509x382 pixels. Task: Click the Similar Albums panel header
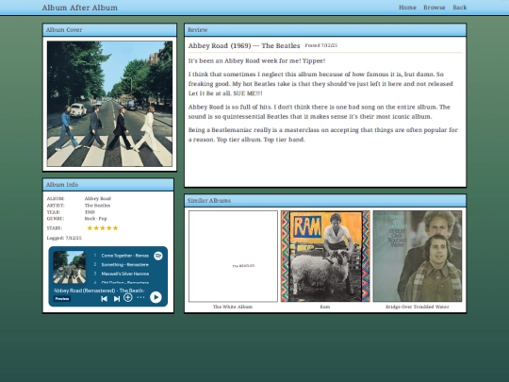(325, 201)
